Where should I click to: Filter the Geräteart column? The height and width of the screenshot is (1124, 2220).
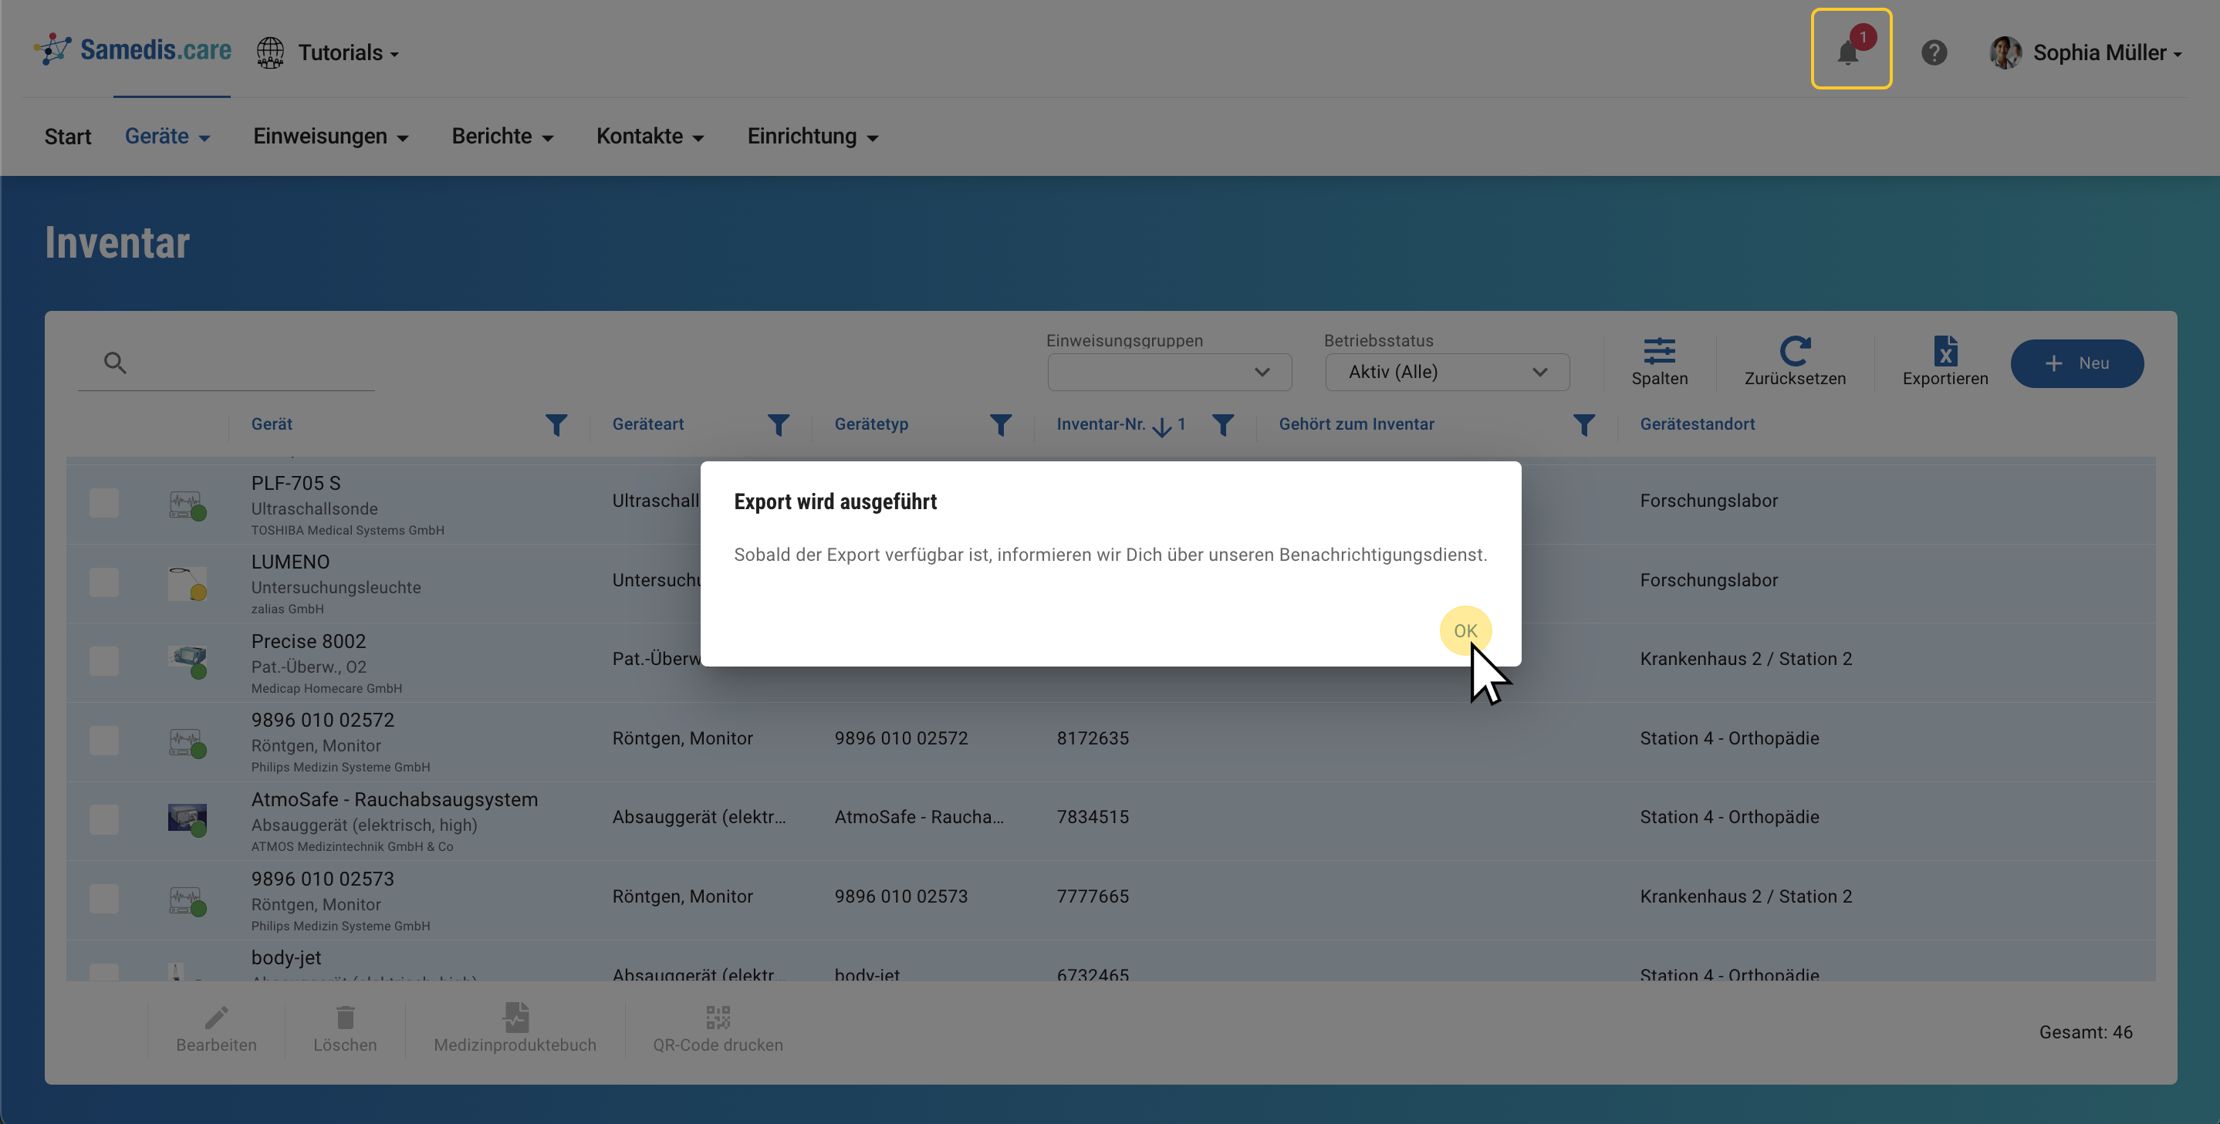point(779,424)
